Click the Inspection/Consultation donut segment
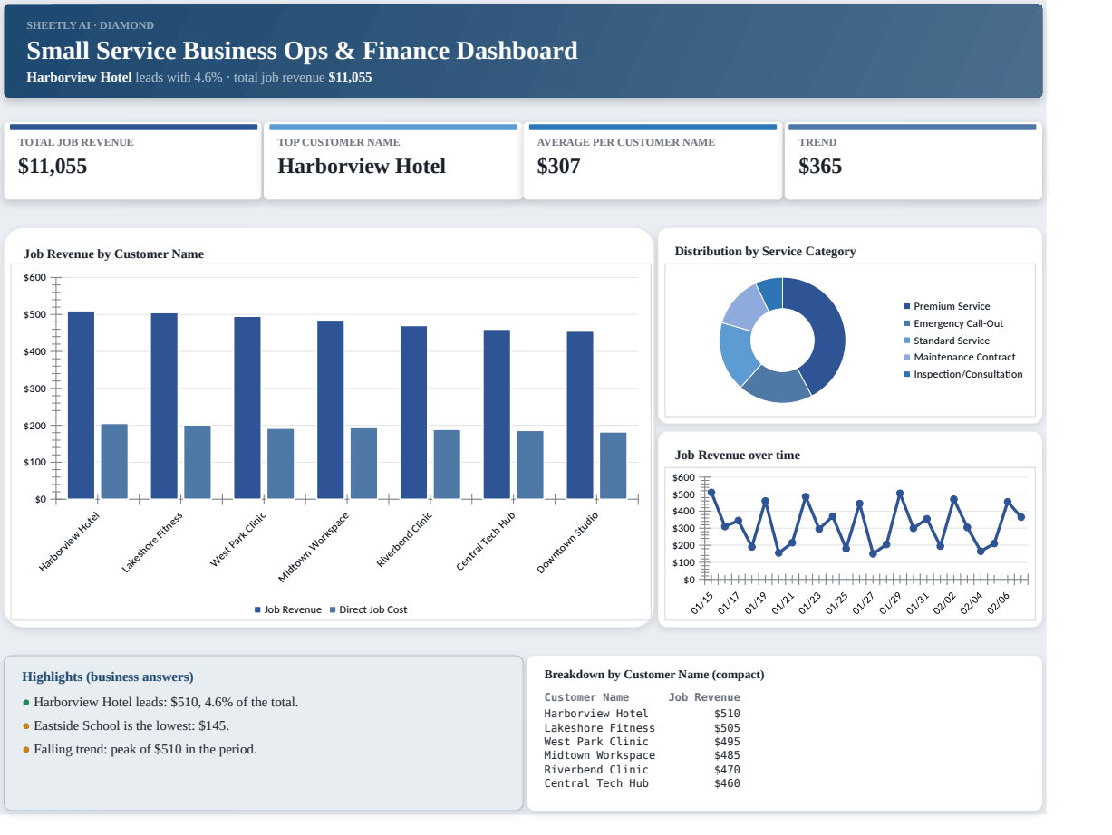 tap(772, 293)
